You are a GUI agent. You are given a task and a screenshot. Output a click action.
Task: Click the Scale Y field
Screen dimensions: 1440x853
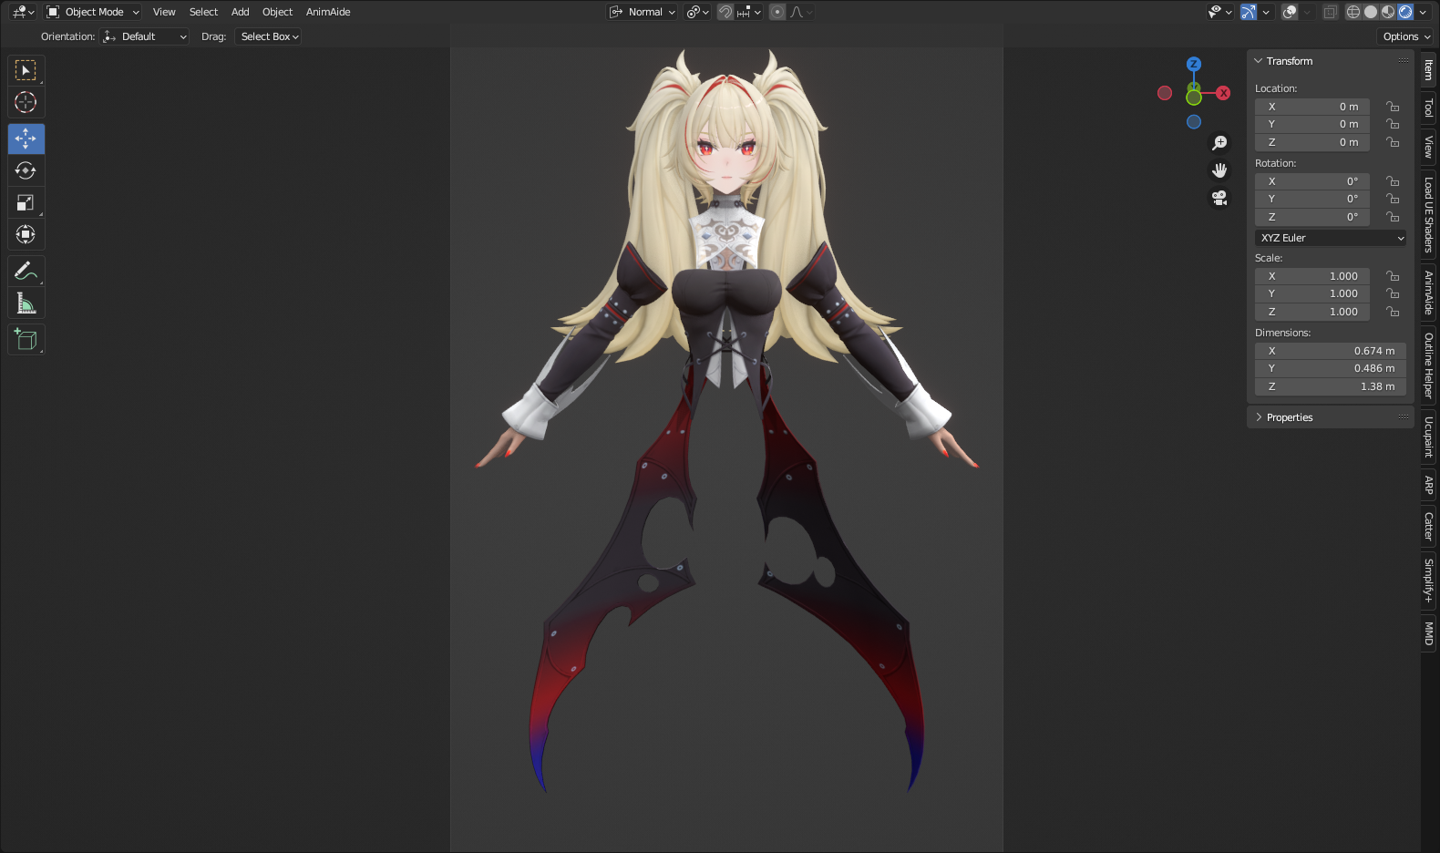(x=1312, y=293)
